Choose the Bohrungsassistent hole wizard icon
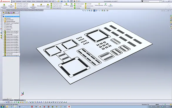The width and height of the screenshot is (172, 108). pyautogui.click(x=41, y=5)
